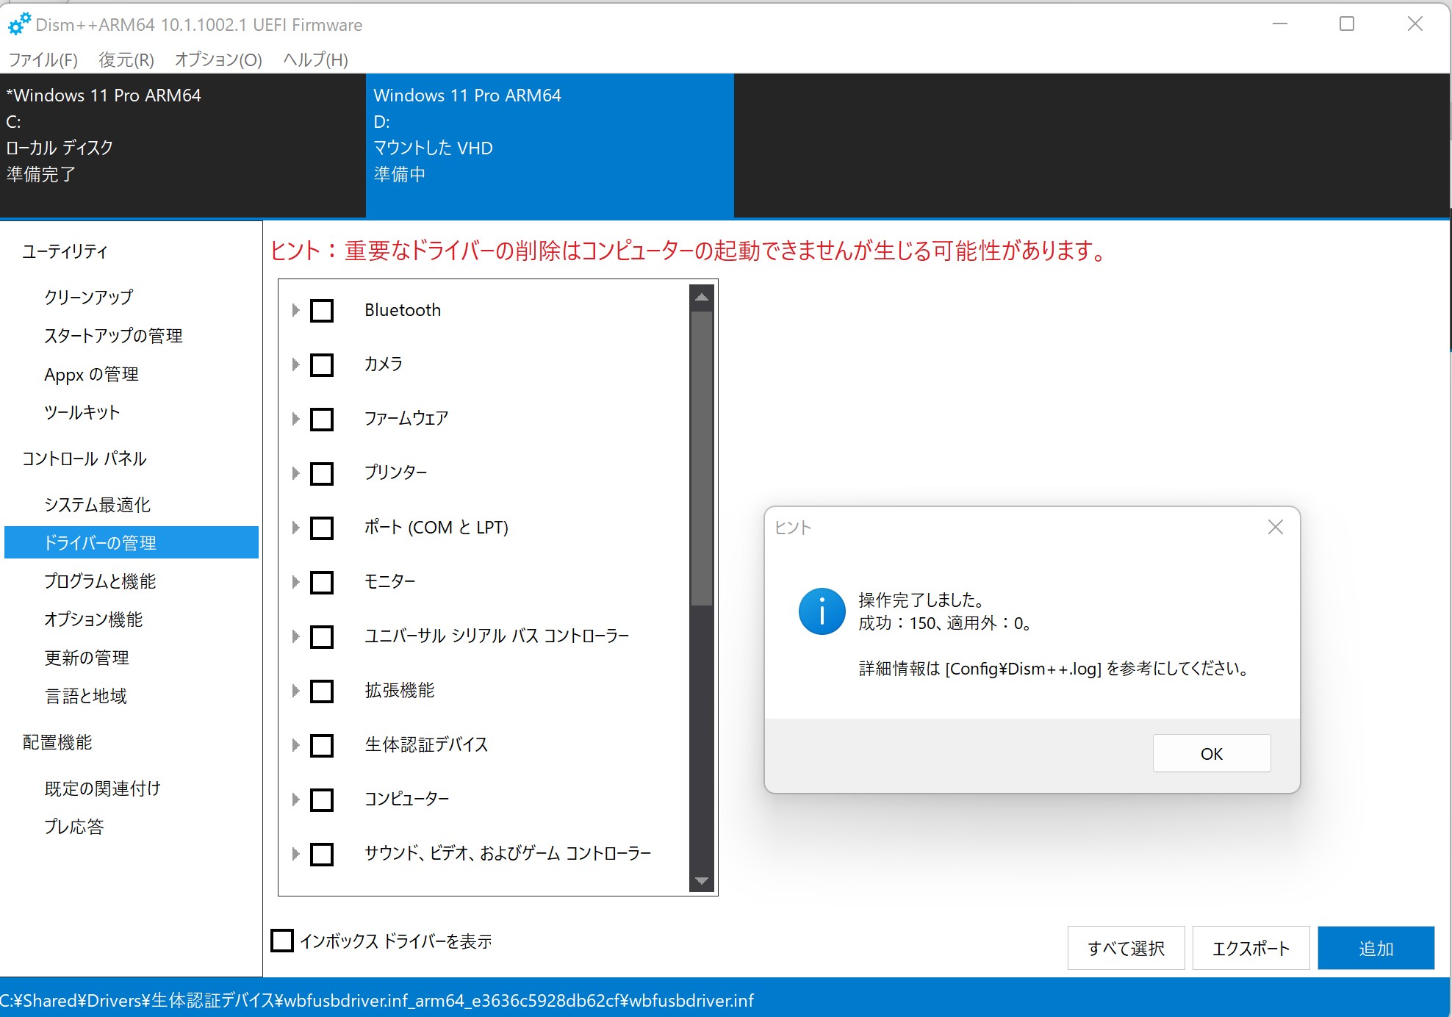Check the ポート (COM と LPT) checkbox
The image size is (1452, 1017).
(x=322, y=528)
